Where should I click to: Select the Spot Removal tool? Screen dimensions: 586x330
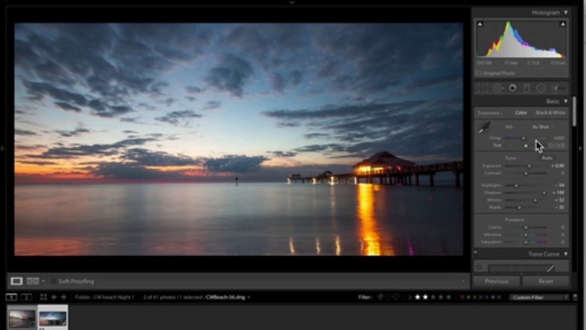pos(498,88)
